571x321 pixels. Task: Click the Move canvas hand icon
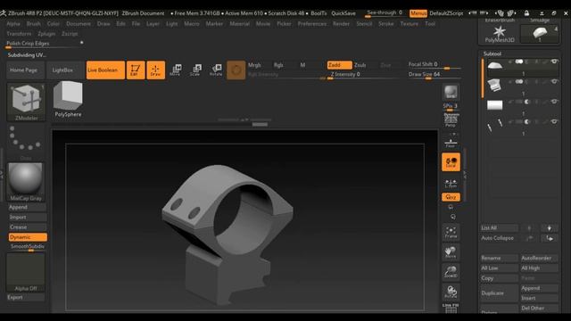pyautogui.click(x=451, y=252)
